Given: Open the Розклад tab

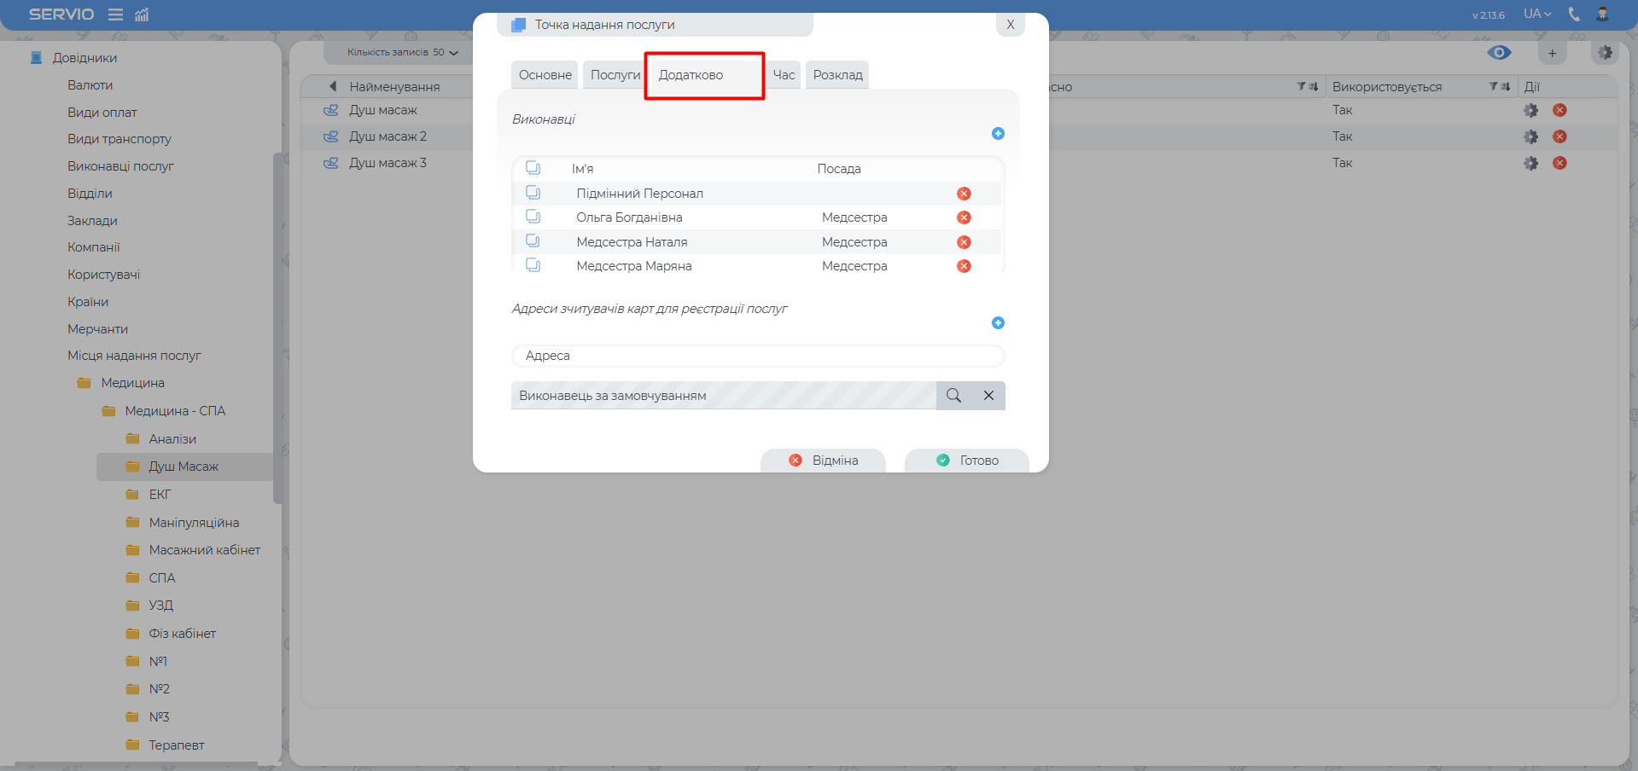Looking at the screenshot, I should pyautogui.click(x=837, y=75).
